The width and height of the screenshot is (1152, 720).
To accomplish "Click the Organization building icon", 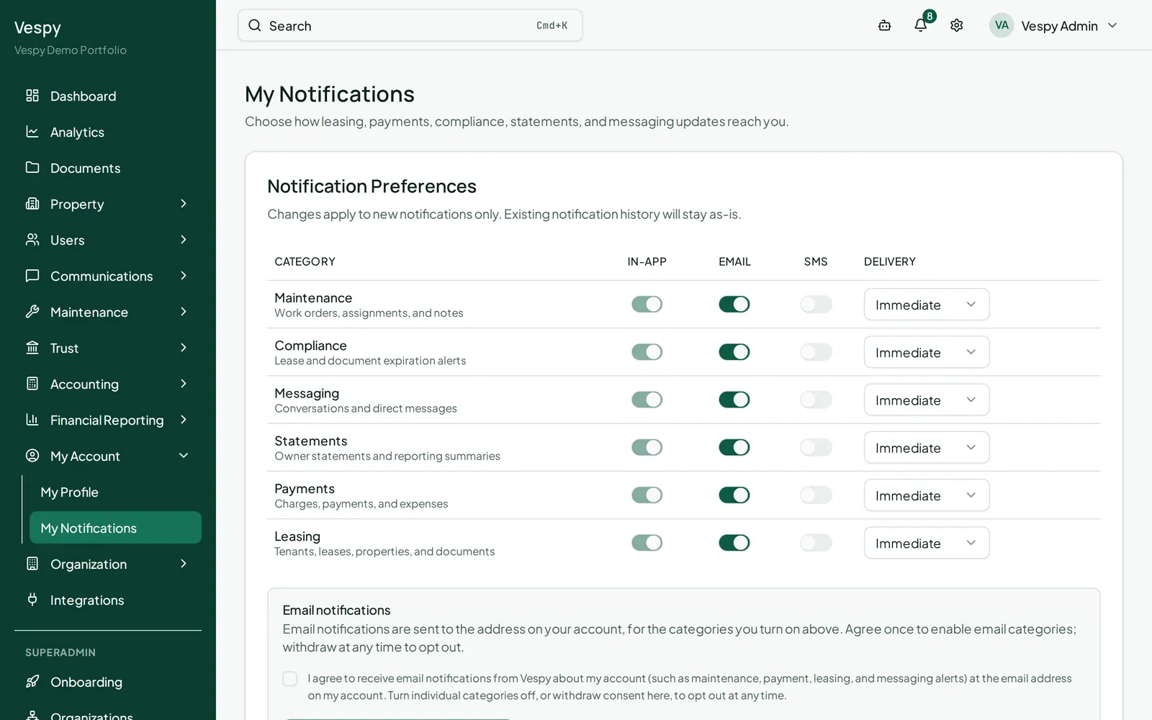I will click(x=32, y=564).
